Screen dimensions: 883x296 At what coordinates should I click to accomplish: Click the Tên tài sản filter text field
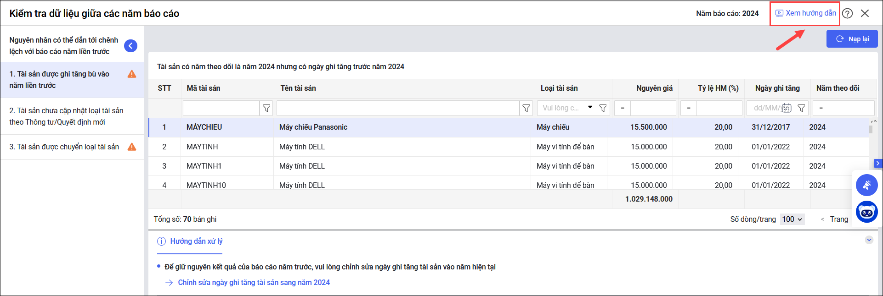398,108
